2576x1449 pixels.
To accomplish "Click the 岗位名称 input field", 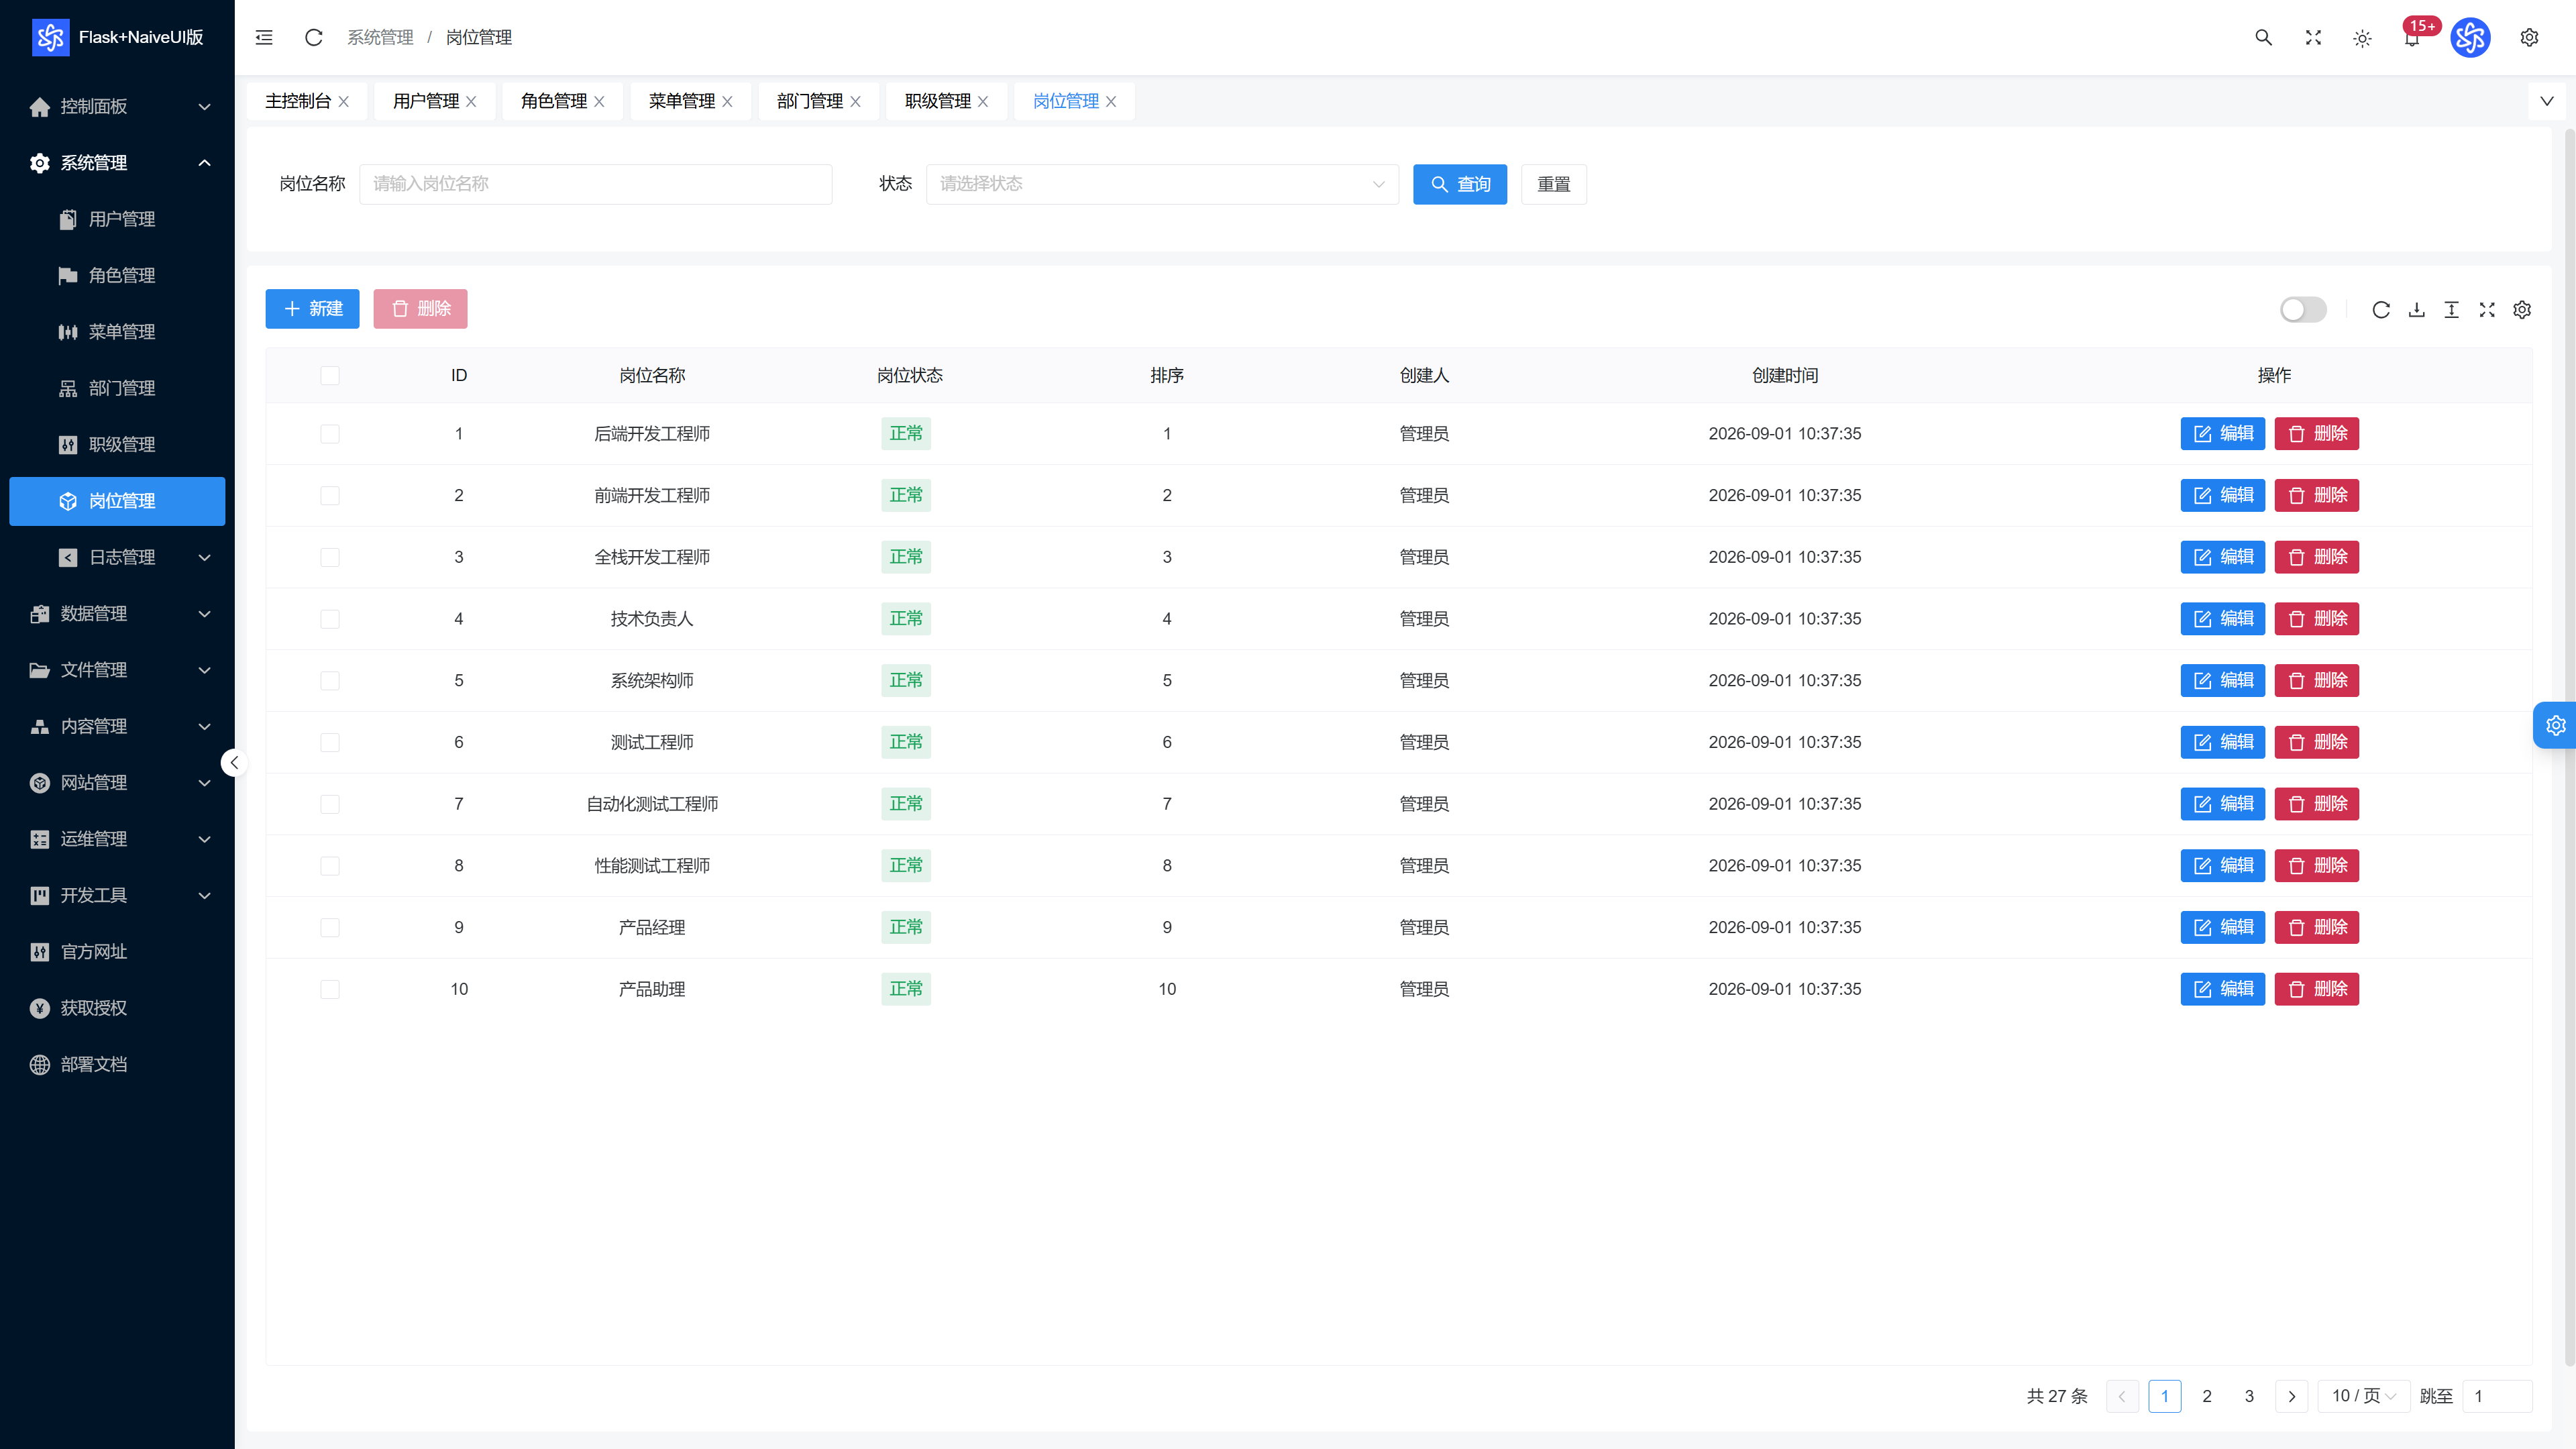I will [595, 184].
